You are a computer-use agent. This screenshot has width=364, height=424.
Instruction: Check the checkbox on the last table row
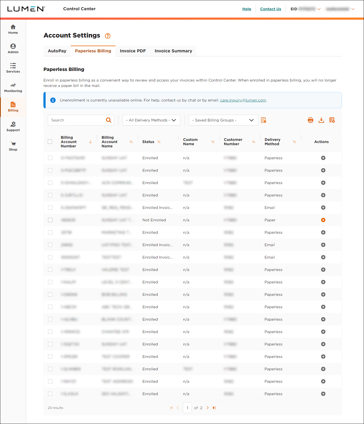(x=50, y=394)
